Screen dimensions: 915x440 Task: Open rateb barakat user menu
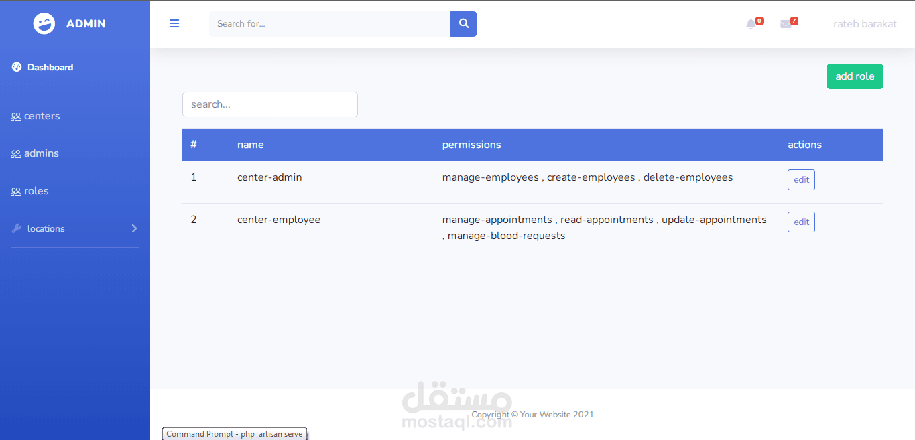865,23
